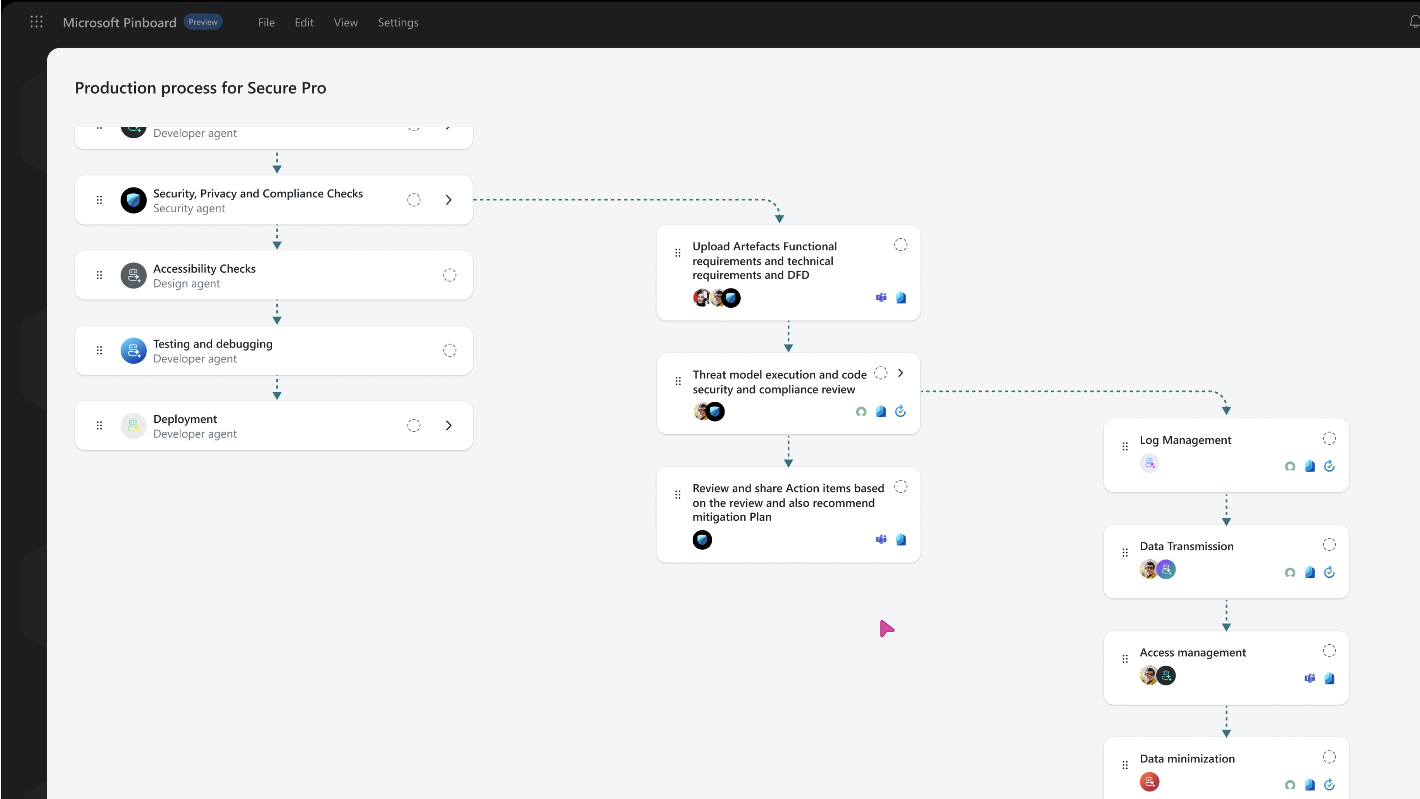Click the Teams icon on Review and share card

coord(881,539)
